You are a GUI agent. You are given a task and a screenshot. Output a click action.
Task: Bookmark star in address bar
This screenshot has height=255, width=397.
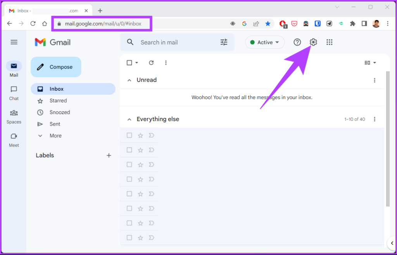pyautogui.click(x=268, y=24)
